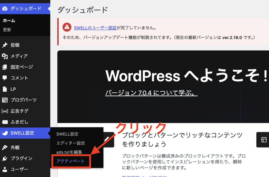269x177 pixels.
Task: Choose アクティベート in the flyout submenu
Action: tap(70, 161)
